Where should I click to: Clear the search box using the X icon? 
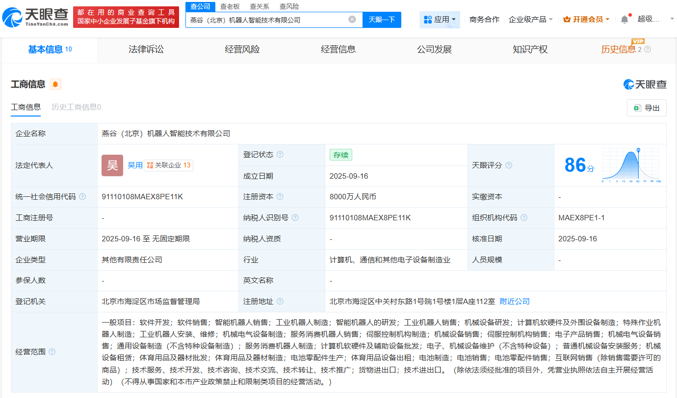click(x=352, y=19)
